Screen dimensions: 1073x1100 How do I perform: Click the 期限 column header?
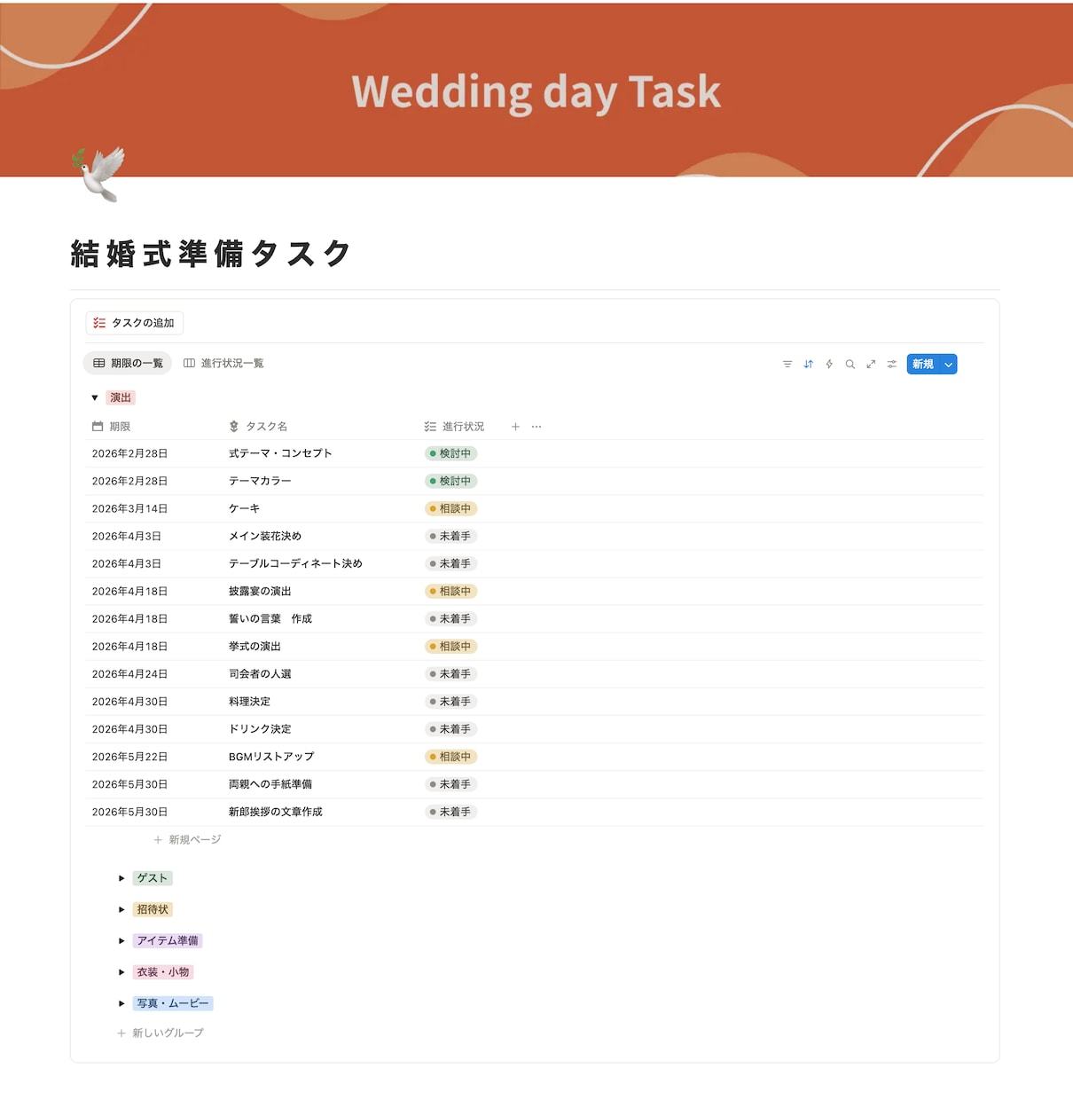point(112,427)
